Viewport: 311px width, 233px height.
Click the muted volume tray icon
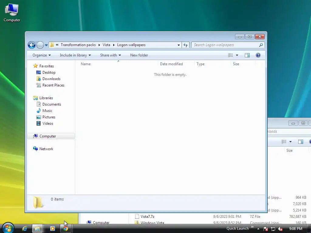(x=280, y=229)
